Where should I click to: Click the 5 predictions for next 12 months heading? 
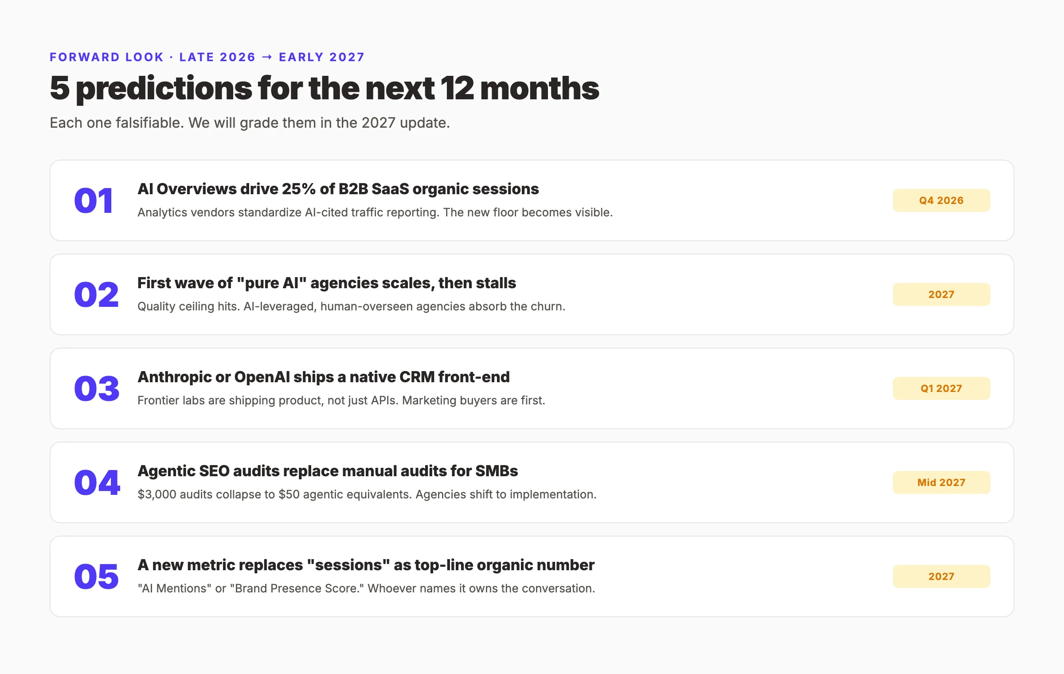[325, 88]
